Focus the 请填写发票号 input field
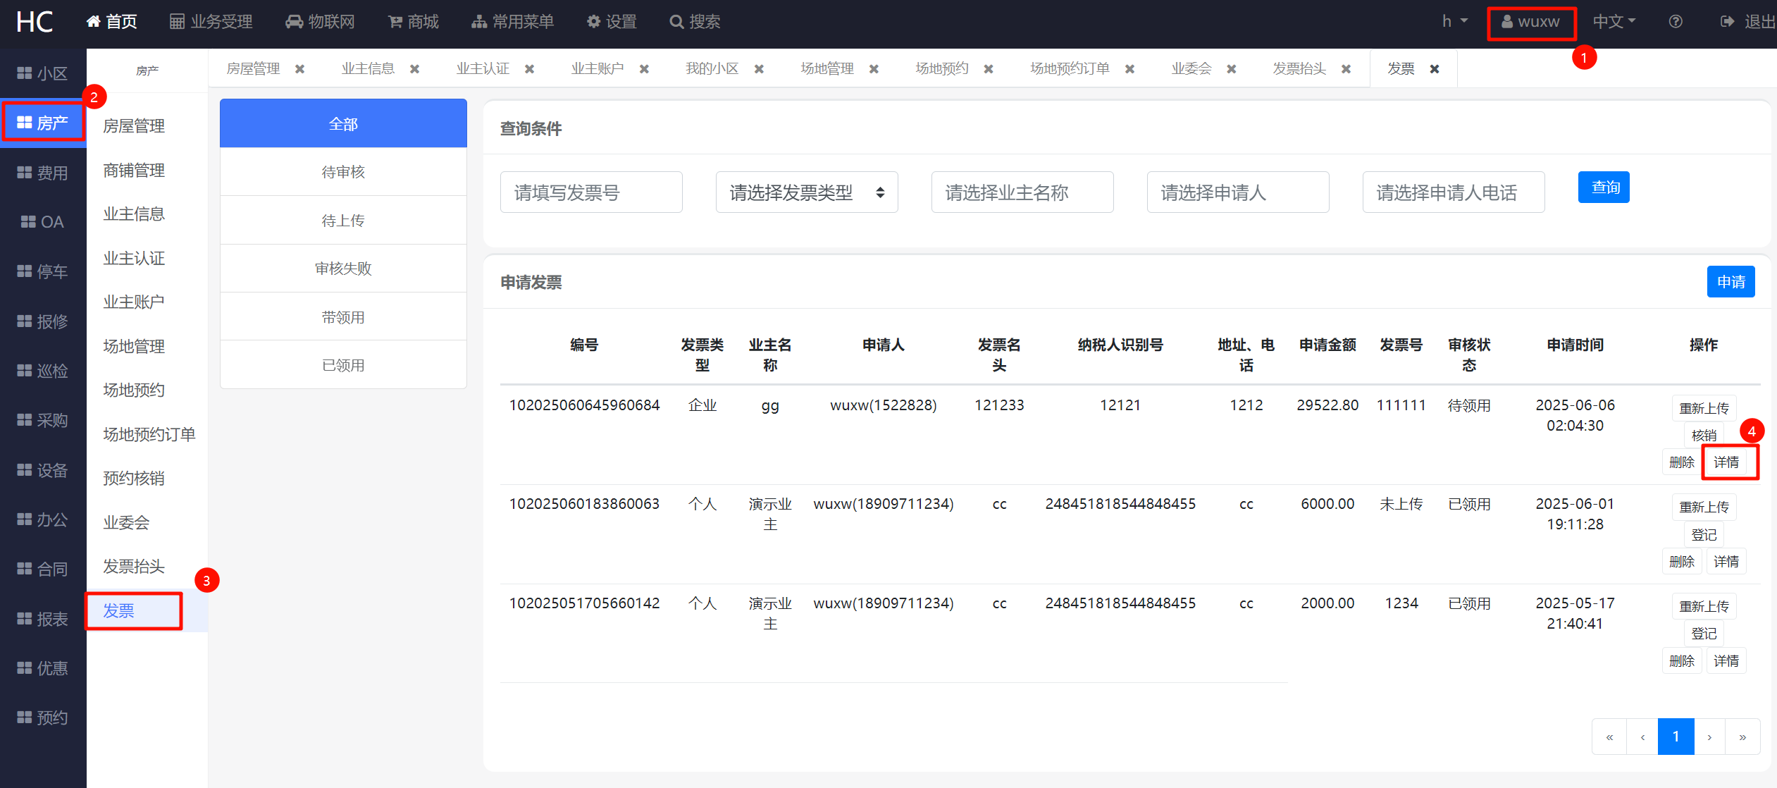 pyautogui.click(x=591, y=192)
